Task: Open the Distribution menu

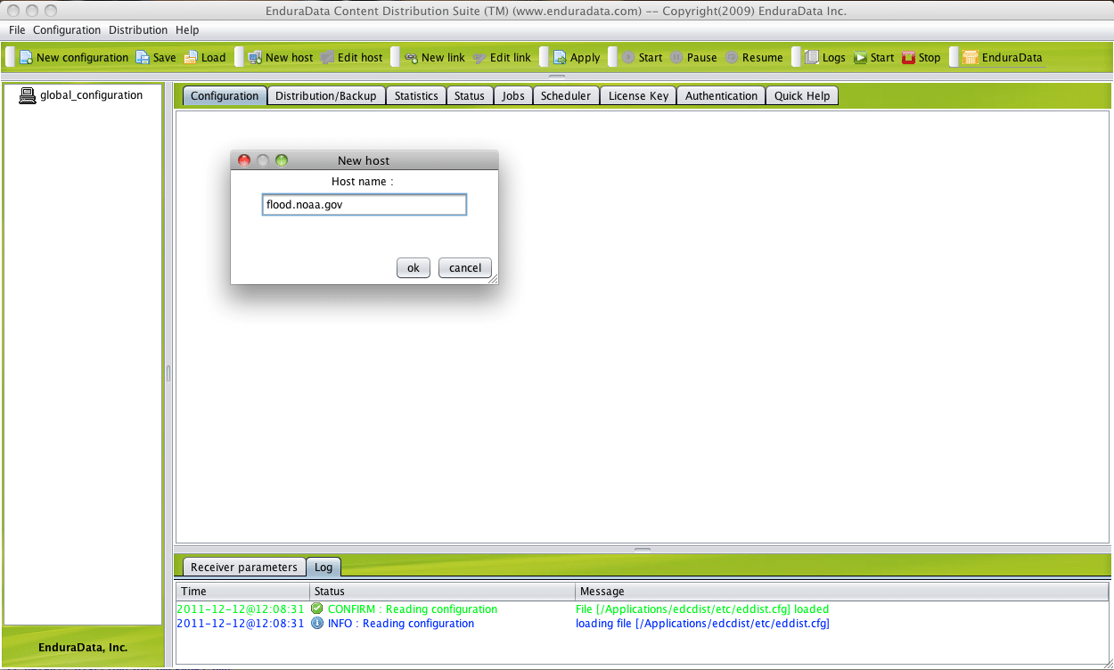Action: click(138, 29)
